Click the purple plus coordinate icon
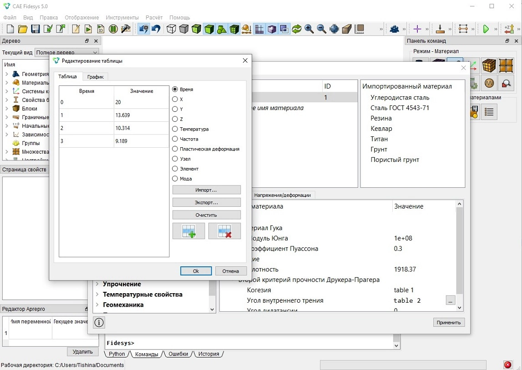This screenshot has width=522, height=370. (x=417, y=29)
